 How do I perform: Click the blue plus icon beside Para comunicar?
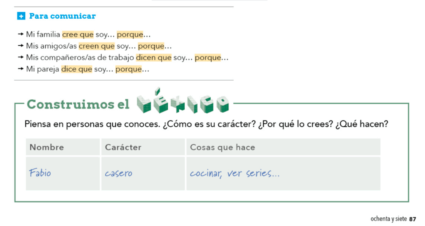point(21,16)
